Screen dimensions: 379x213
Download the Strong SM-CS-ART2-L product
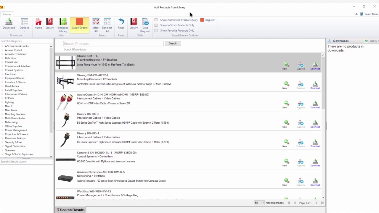click(315, 85)
